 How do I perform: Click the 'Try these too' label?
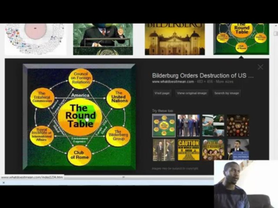[x=162, y=111]
